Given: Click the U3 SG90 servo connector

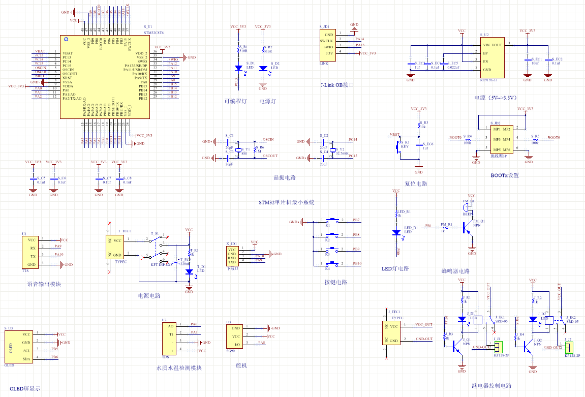Looking at the screenshot, I should [x=235, y=336].
